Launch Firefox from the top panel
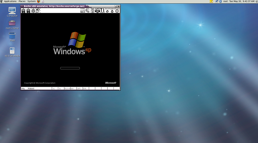The image size is (258, 143). pos(38,1)
